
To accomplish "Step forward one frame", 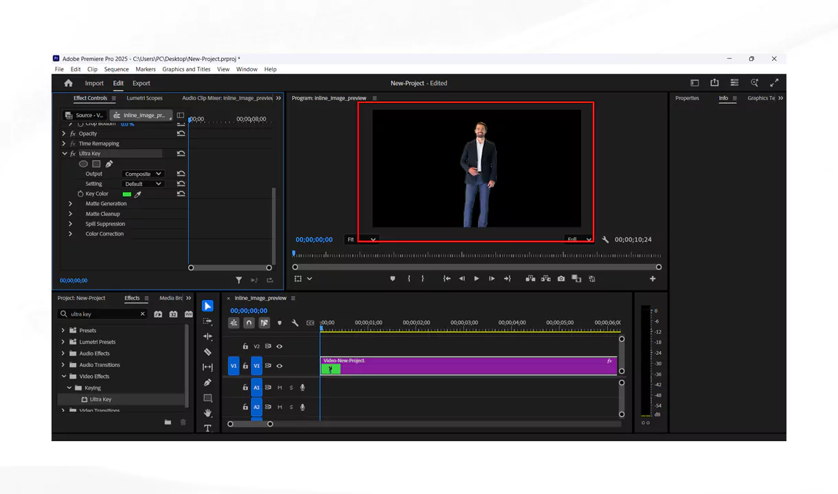I will [492, 279].
